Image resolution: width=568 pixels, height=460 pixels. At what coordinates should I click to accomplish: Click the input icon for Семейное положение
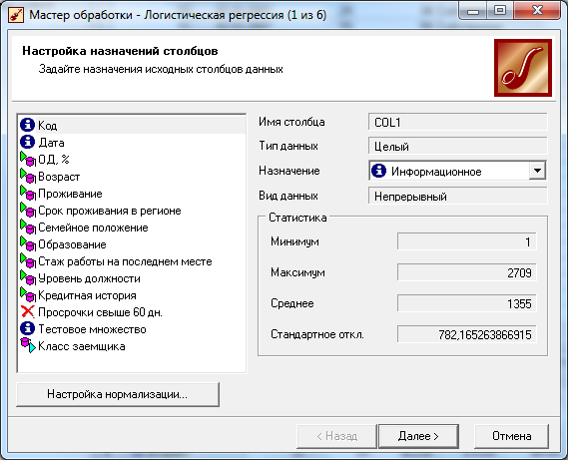tap(28, 228)
